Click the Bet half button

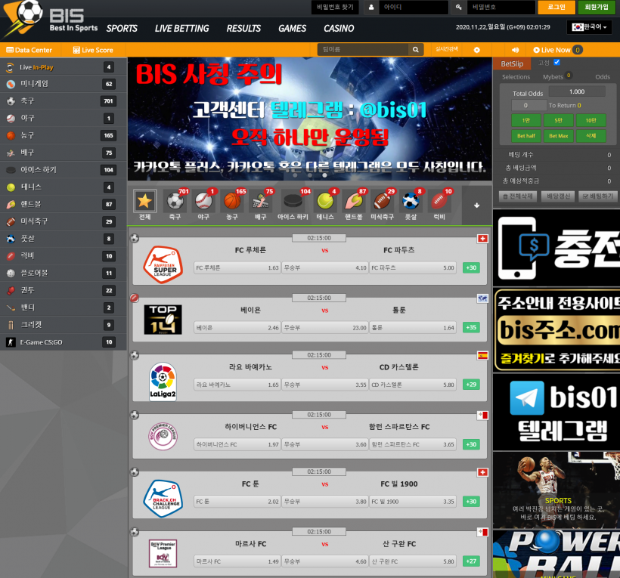point(526,136)
